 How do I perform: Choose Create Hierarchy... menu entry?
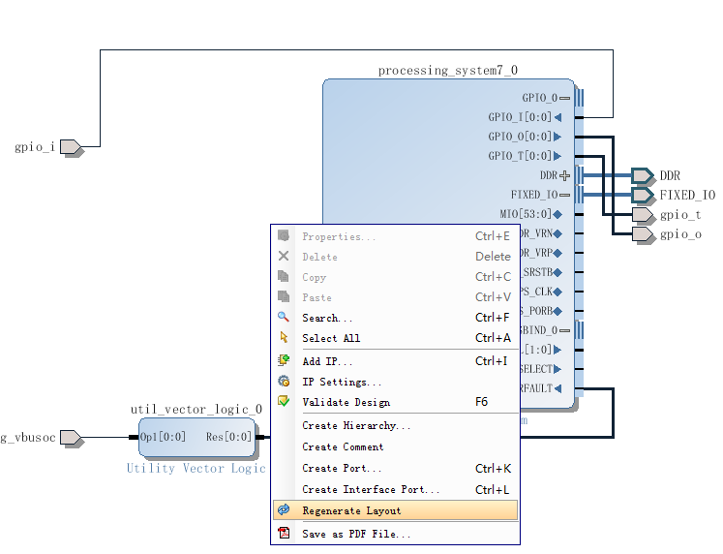[x=395, y=425]
